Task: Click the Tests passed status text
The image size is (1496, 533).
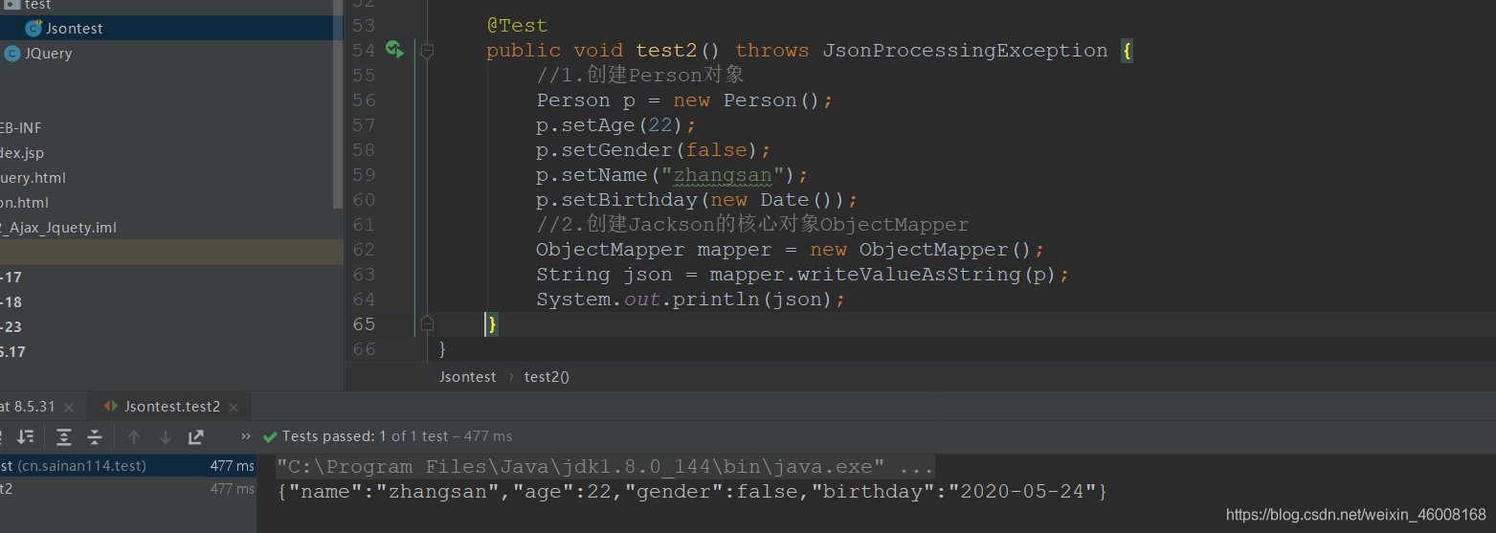Action: pos(397,436)
